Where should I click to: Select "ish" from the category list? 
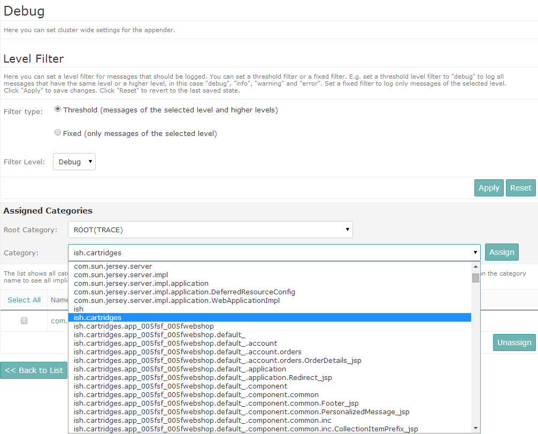pos(78,309)
